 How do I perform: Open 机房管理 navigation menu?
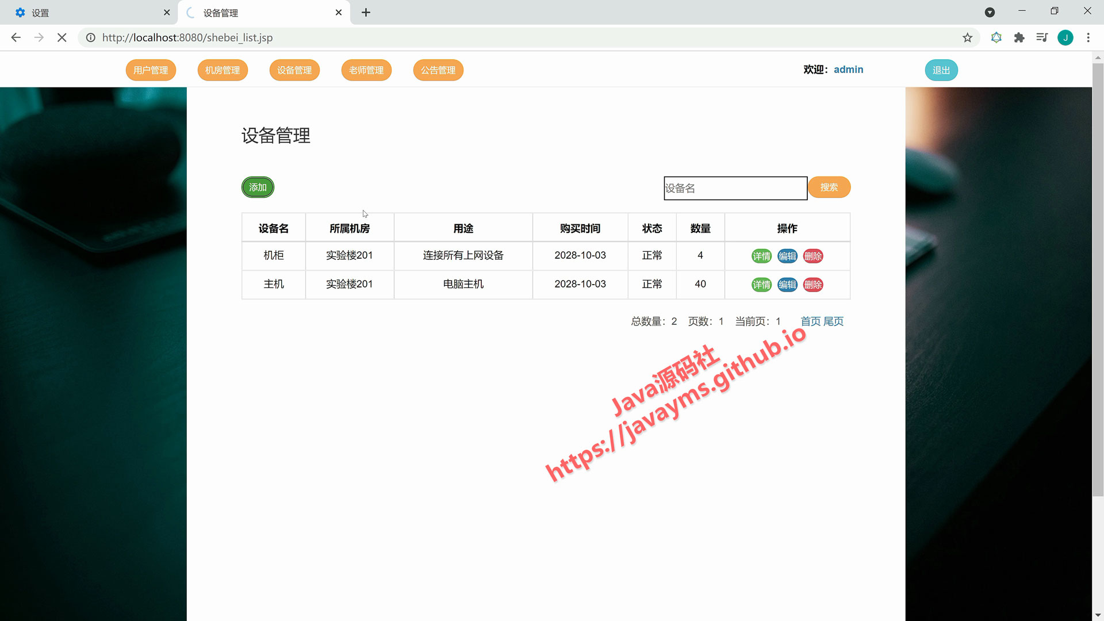tap(223, 70)
